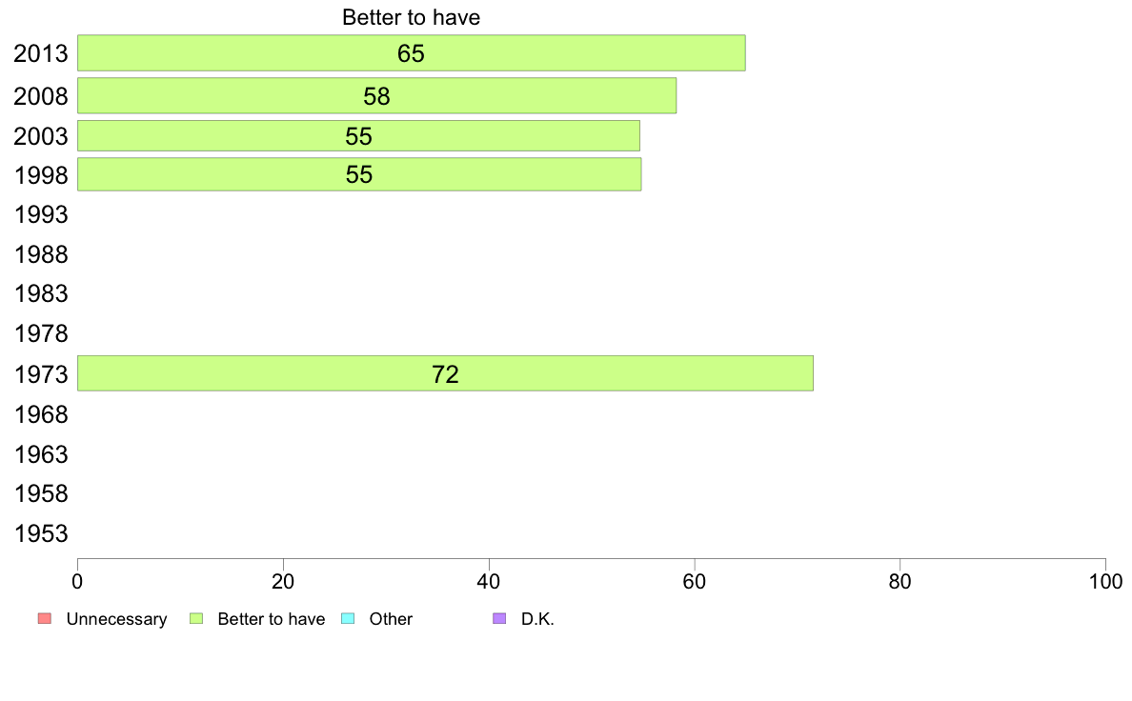Select the 2008 bar showing 58
Viewport: 1132px width, 701px height.
pos(376,95)
